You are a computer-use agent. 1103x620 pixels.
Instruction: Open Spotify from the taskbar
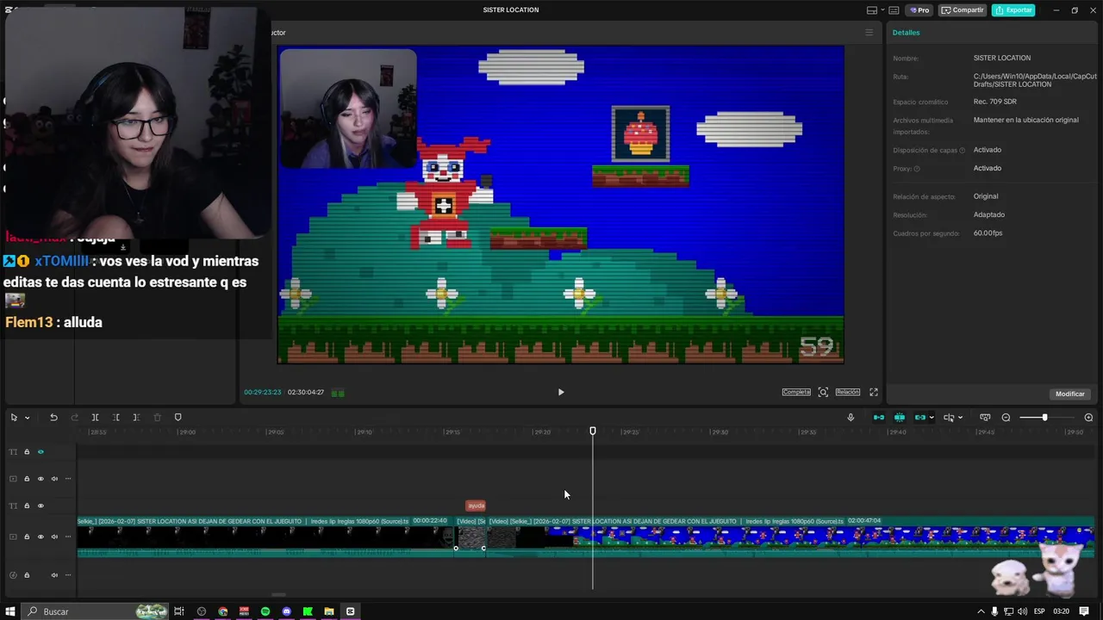265,611
